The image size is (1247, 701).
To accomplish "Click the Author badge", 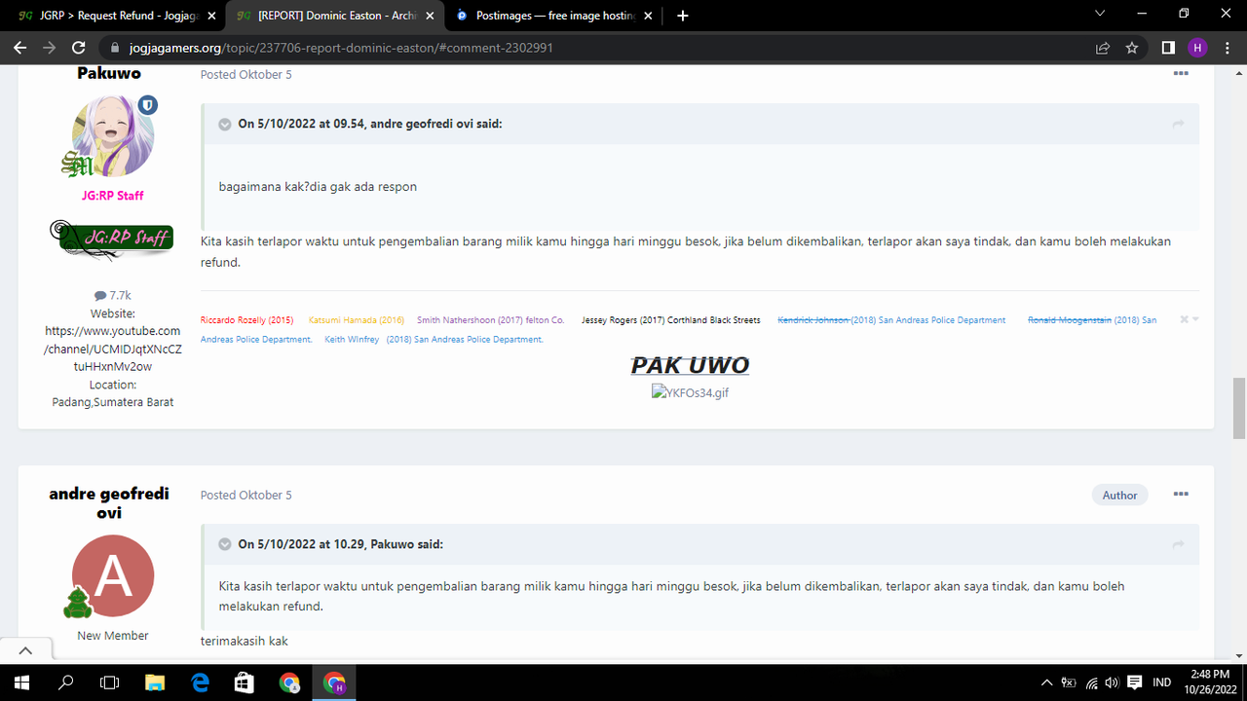I will [1119, 496].
